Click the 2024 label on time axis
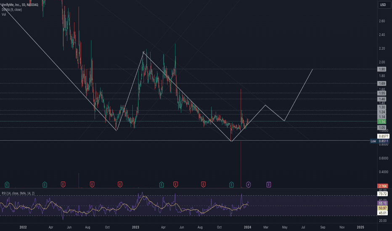 pyautogui.click(x=247, y=227)
